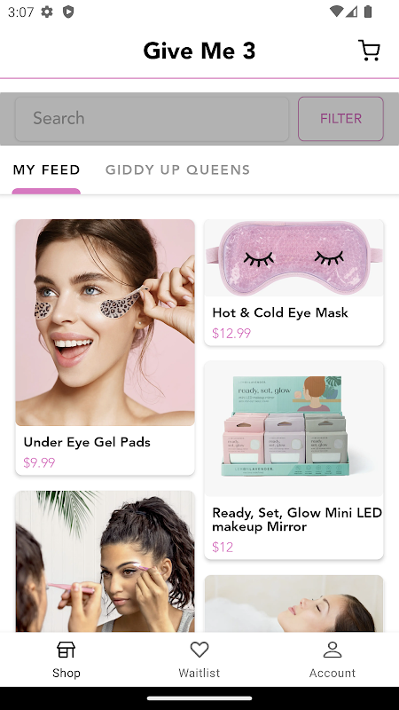The image size is (399, 710).
Task: View the Ready, Set, Glow mirror image
Action: tap(293, 429)
